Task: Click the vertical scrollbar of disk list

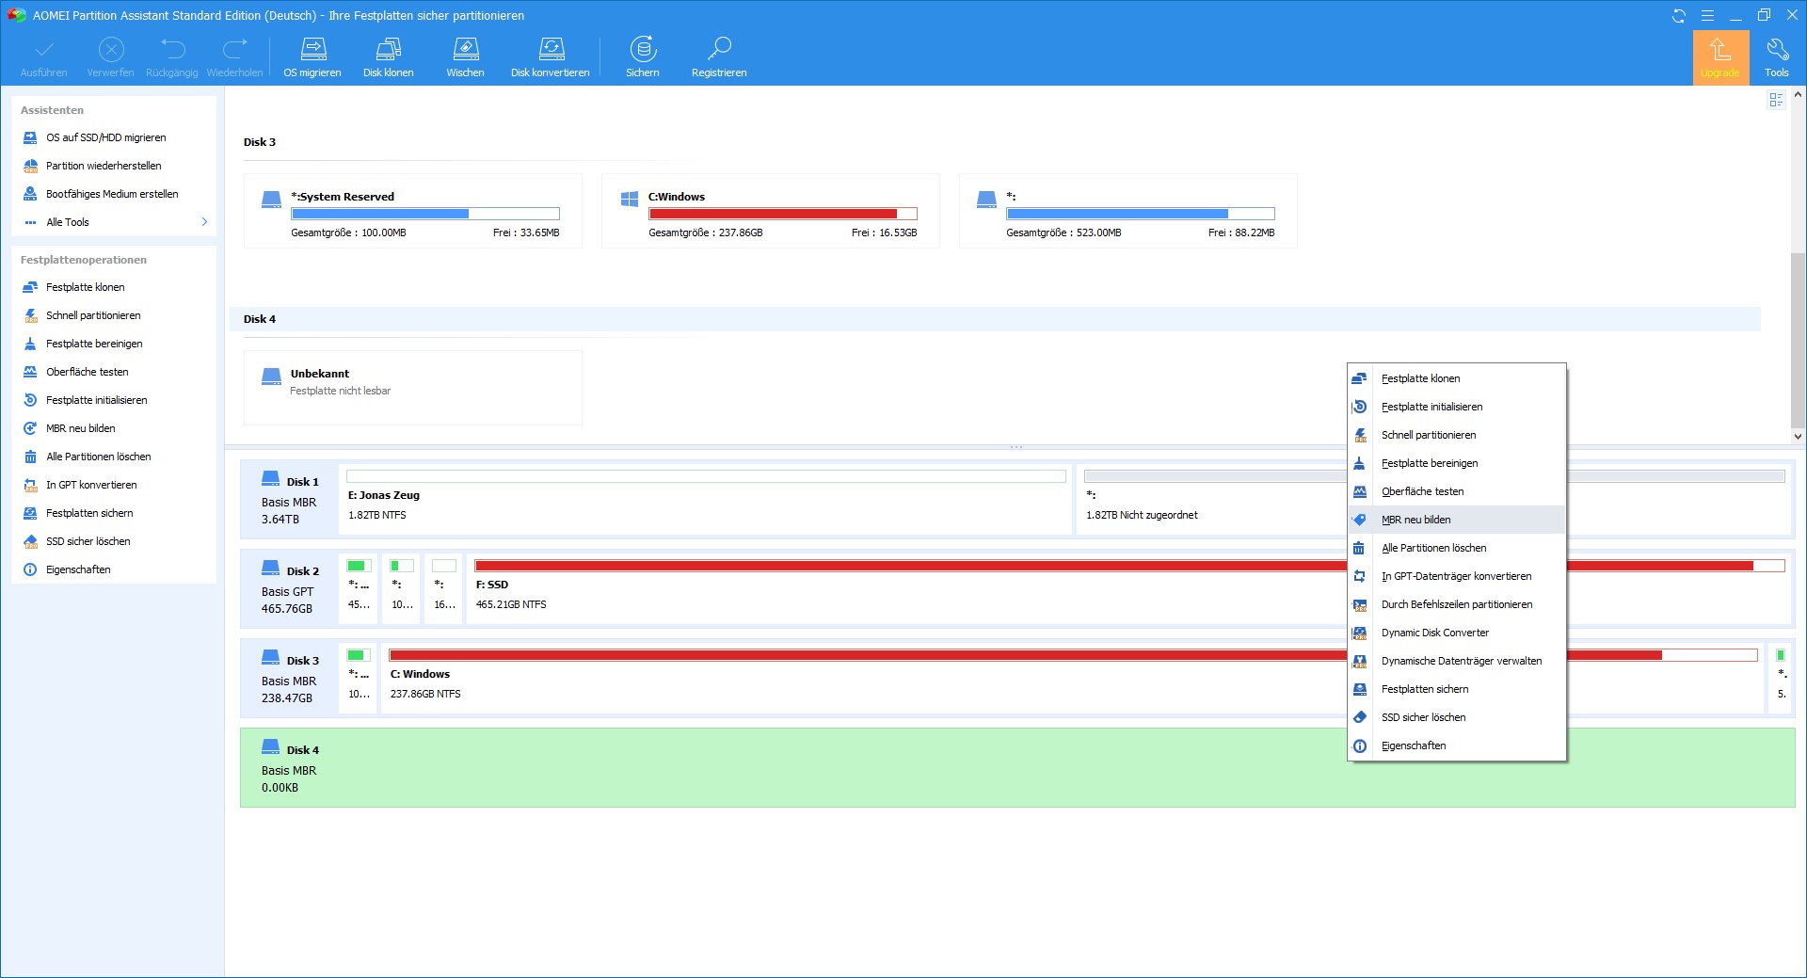Action: coord(1798,340)
